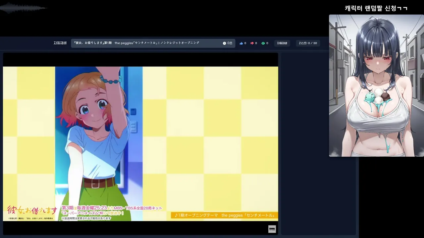Click the thumbs-up like icon
The width and height of the screenshot is (424, 238).
pos(241,43)
